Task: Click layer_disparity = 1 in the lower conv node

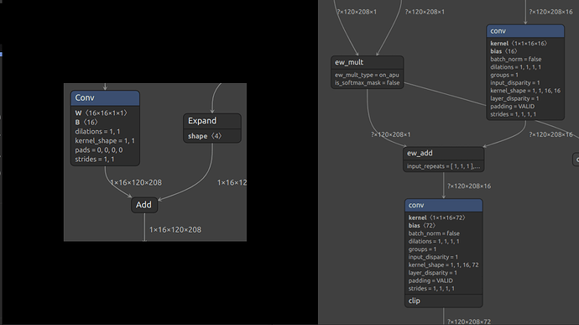Action: tap(433, 273)
